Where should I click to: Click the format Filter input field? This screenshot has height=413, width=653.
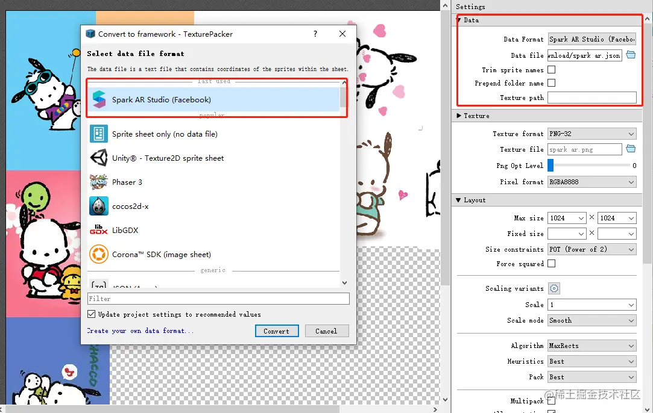point(218,299)
